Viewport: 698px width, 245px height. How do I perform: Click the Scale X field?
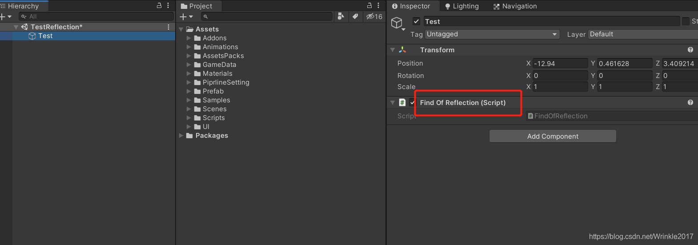click(560, 87)
